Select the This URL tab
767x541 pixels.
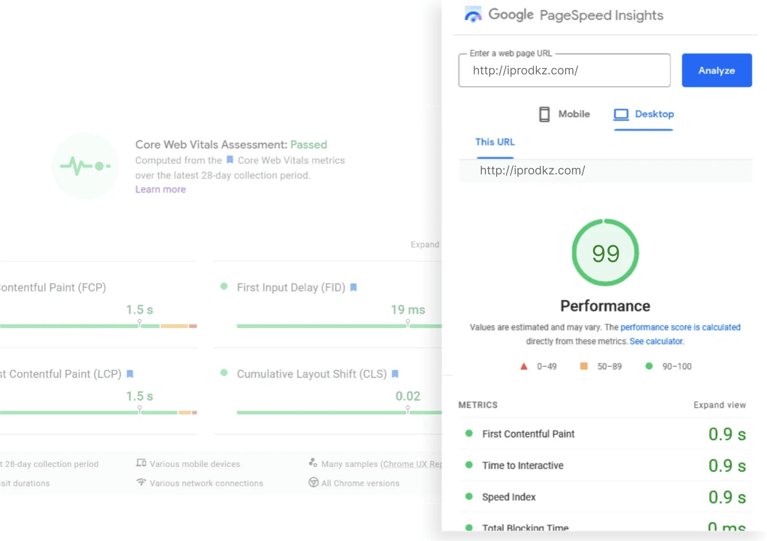point(495,142)
